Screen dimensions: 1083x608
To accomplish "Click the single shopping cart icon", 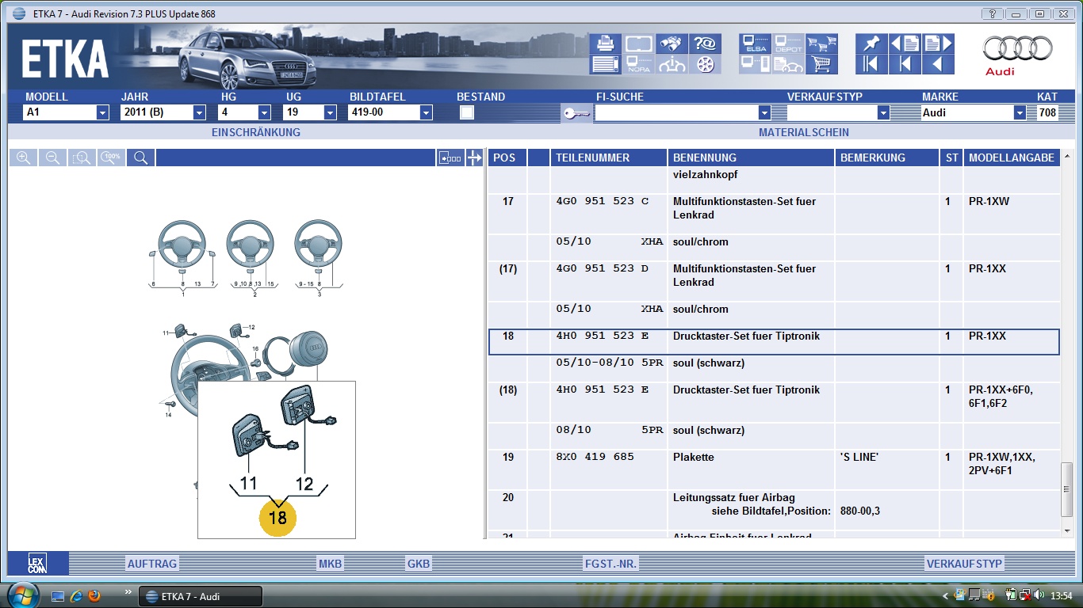I will point(822,64).
